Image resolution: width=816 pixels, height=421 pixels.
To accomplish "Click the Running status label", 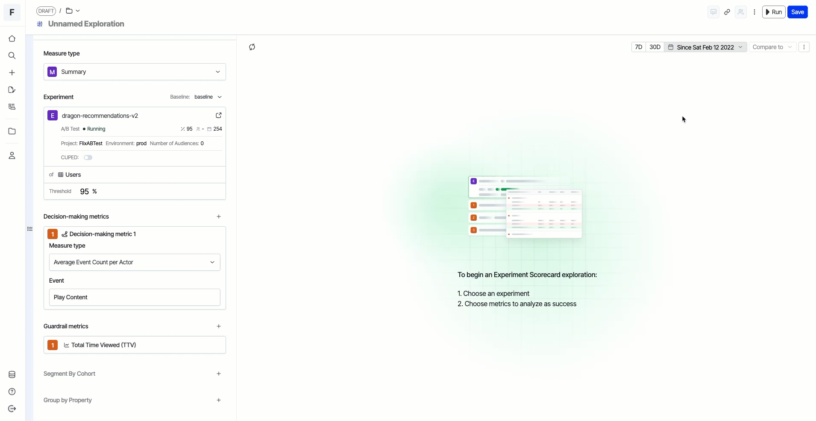I will pyautogui.click(x=96, y=129).
